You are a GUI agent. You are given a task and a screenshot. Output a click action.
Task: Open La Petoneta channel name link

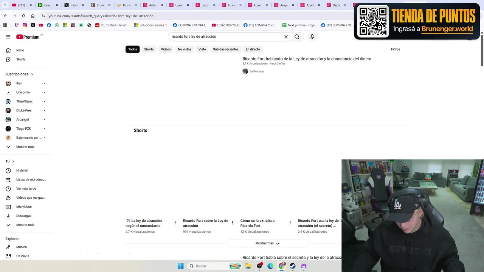pos(257,71)
